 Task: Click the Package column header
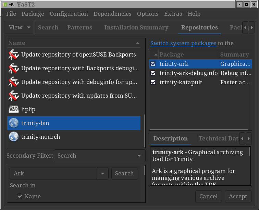(x=189, y=54)
